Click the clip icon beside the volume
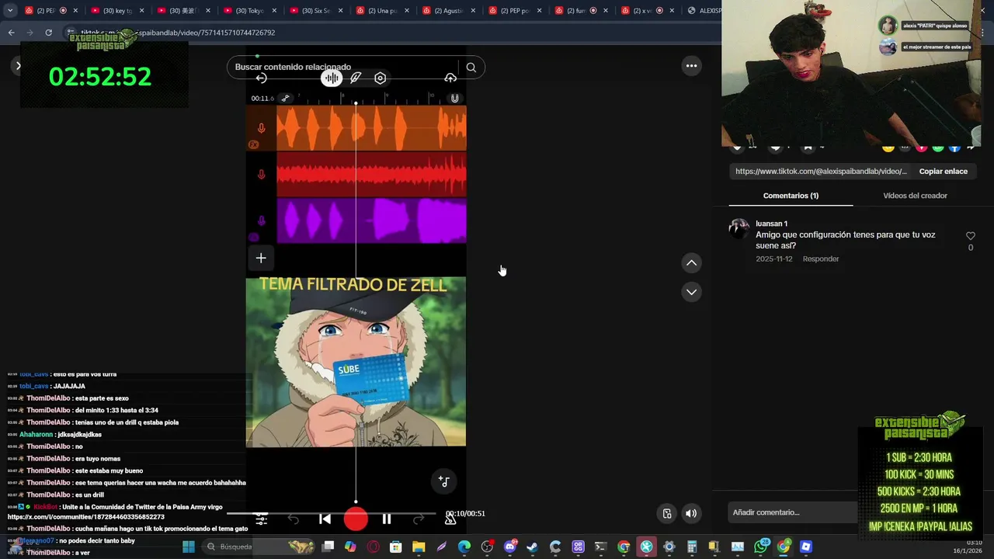The width and height of the screenshot is (994, 559). [666, 513]
